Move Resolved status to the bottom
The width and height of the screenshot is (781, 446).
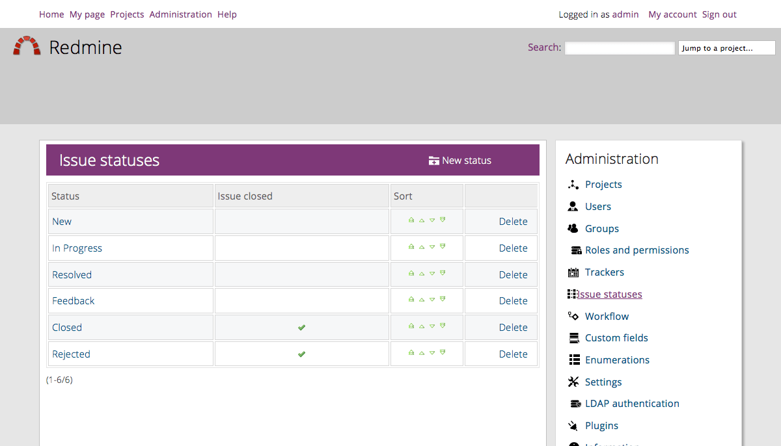coord(443,274)
